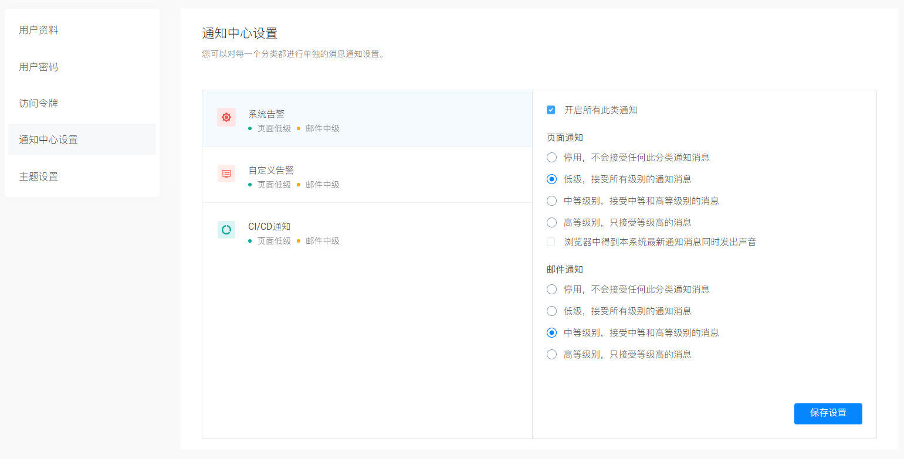Go to 用户密码 settings page
Screen dimensions: 904x459
coord(39,67)
